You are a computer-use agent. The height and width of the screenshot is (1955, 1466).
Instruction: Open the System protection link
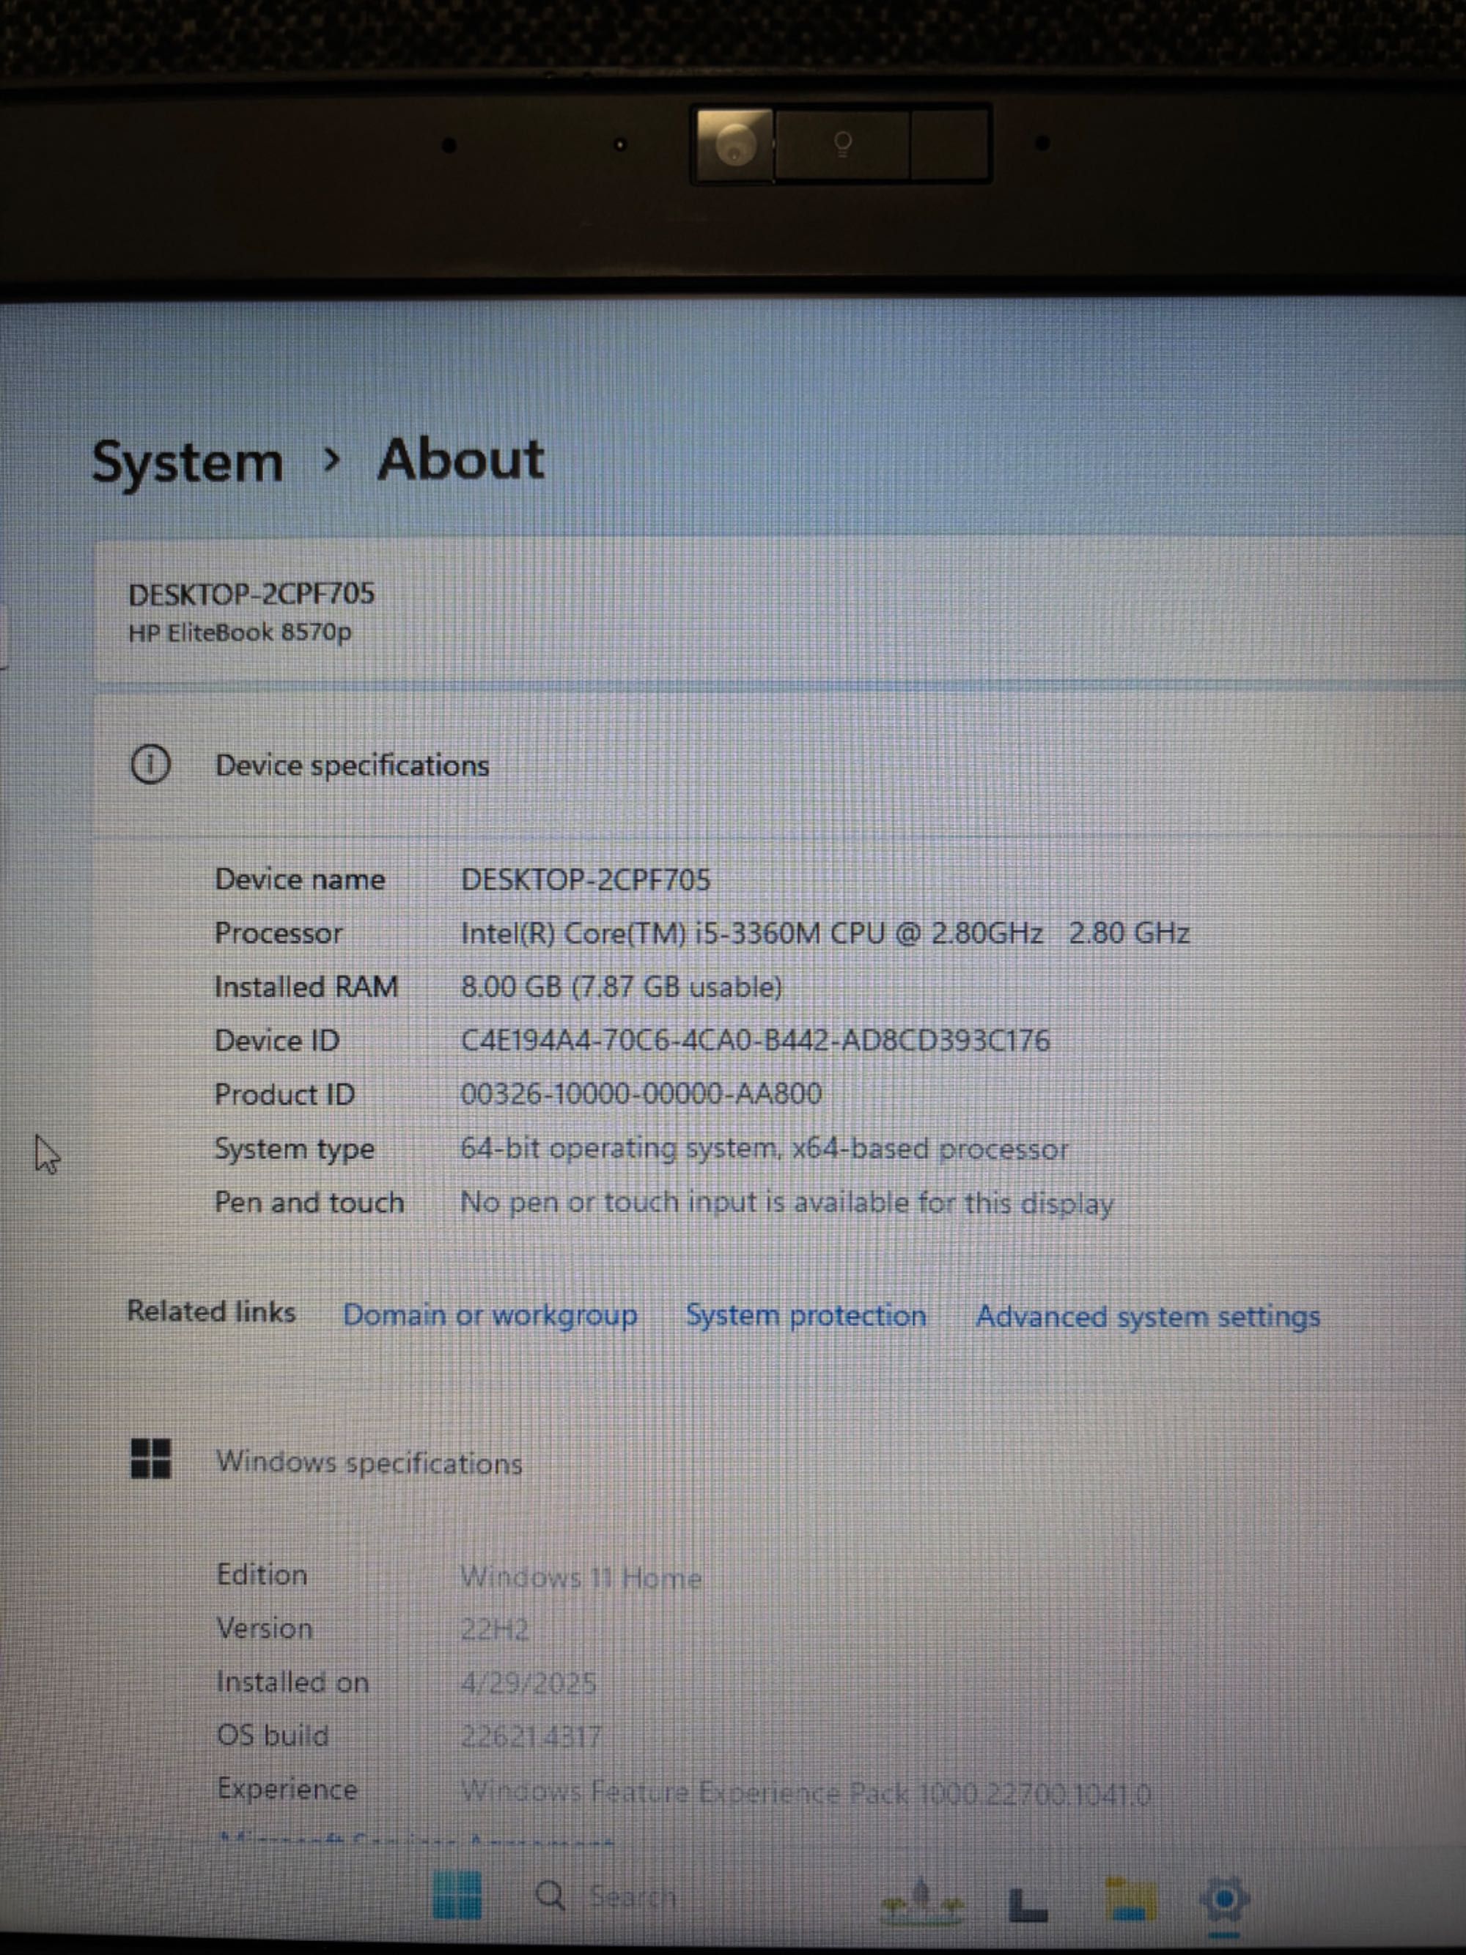[806, 1315]
